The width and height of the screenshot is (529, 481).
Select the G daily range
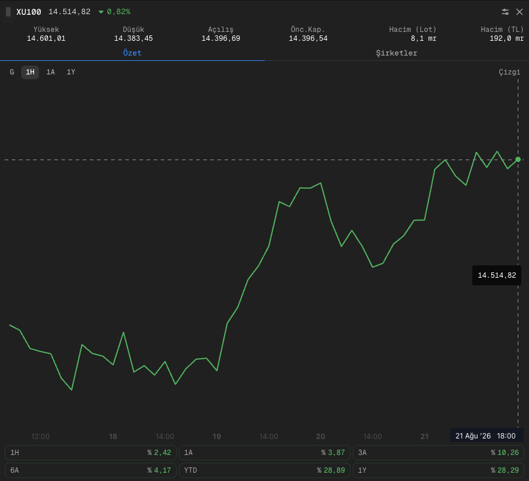pyautogui.click(x=12, y=72)
